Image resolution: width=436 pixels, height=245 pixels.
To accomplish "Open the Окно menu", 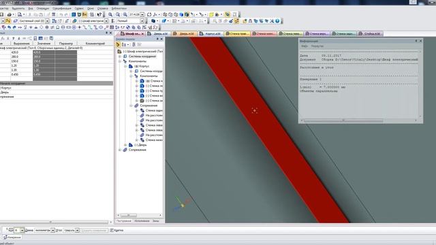I will pos(91,8).
